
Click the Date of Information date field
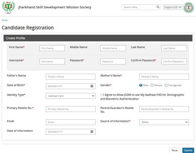pyautogui.click(x=70, y=132)
